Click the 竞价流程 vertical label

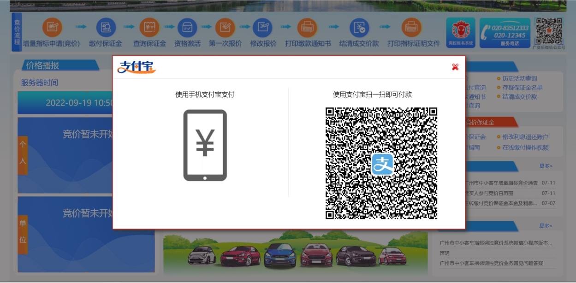click(17, 32)
